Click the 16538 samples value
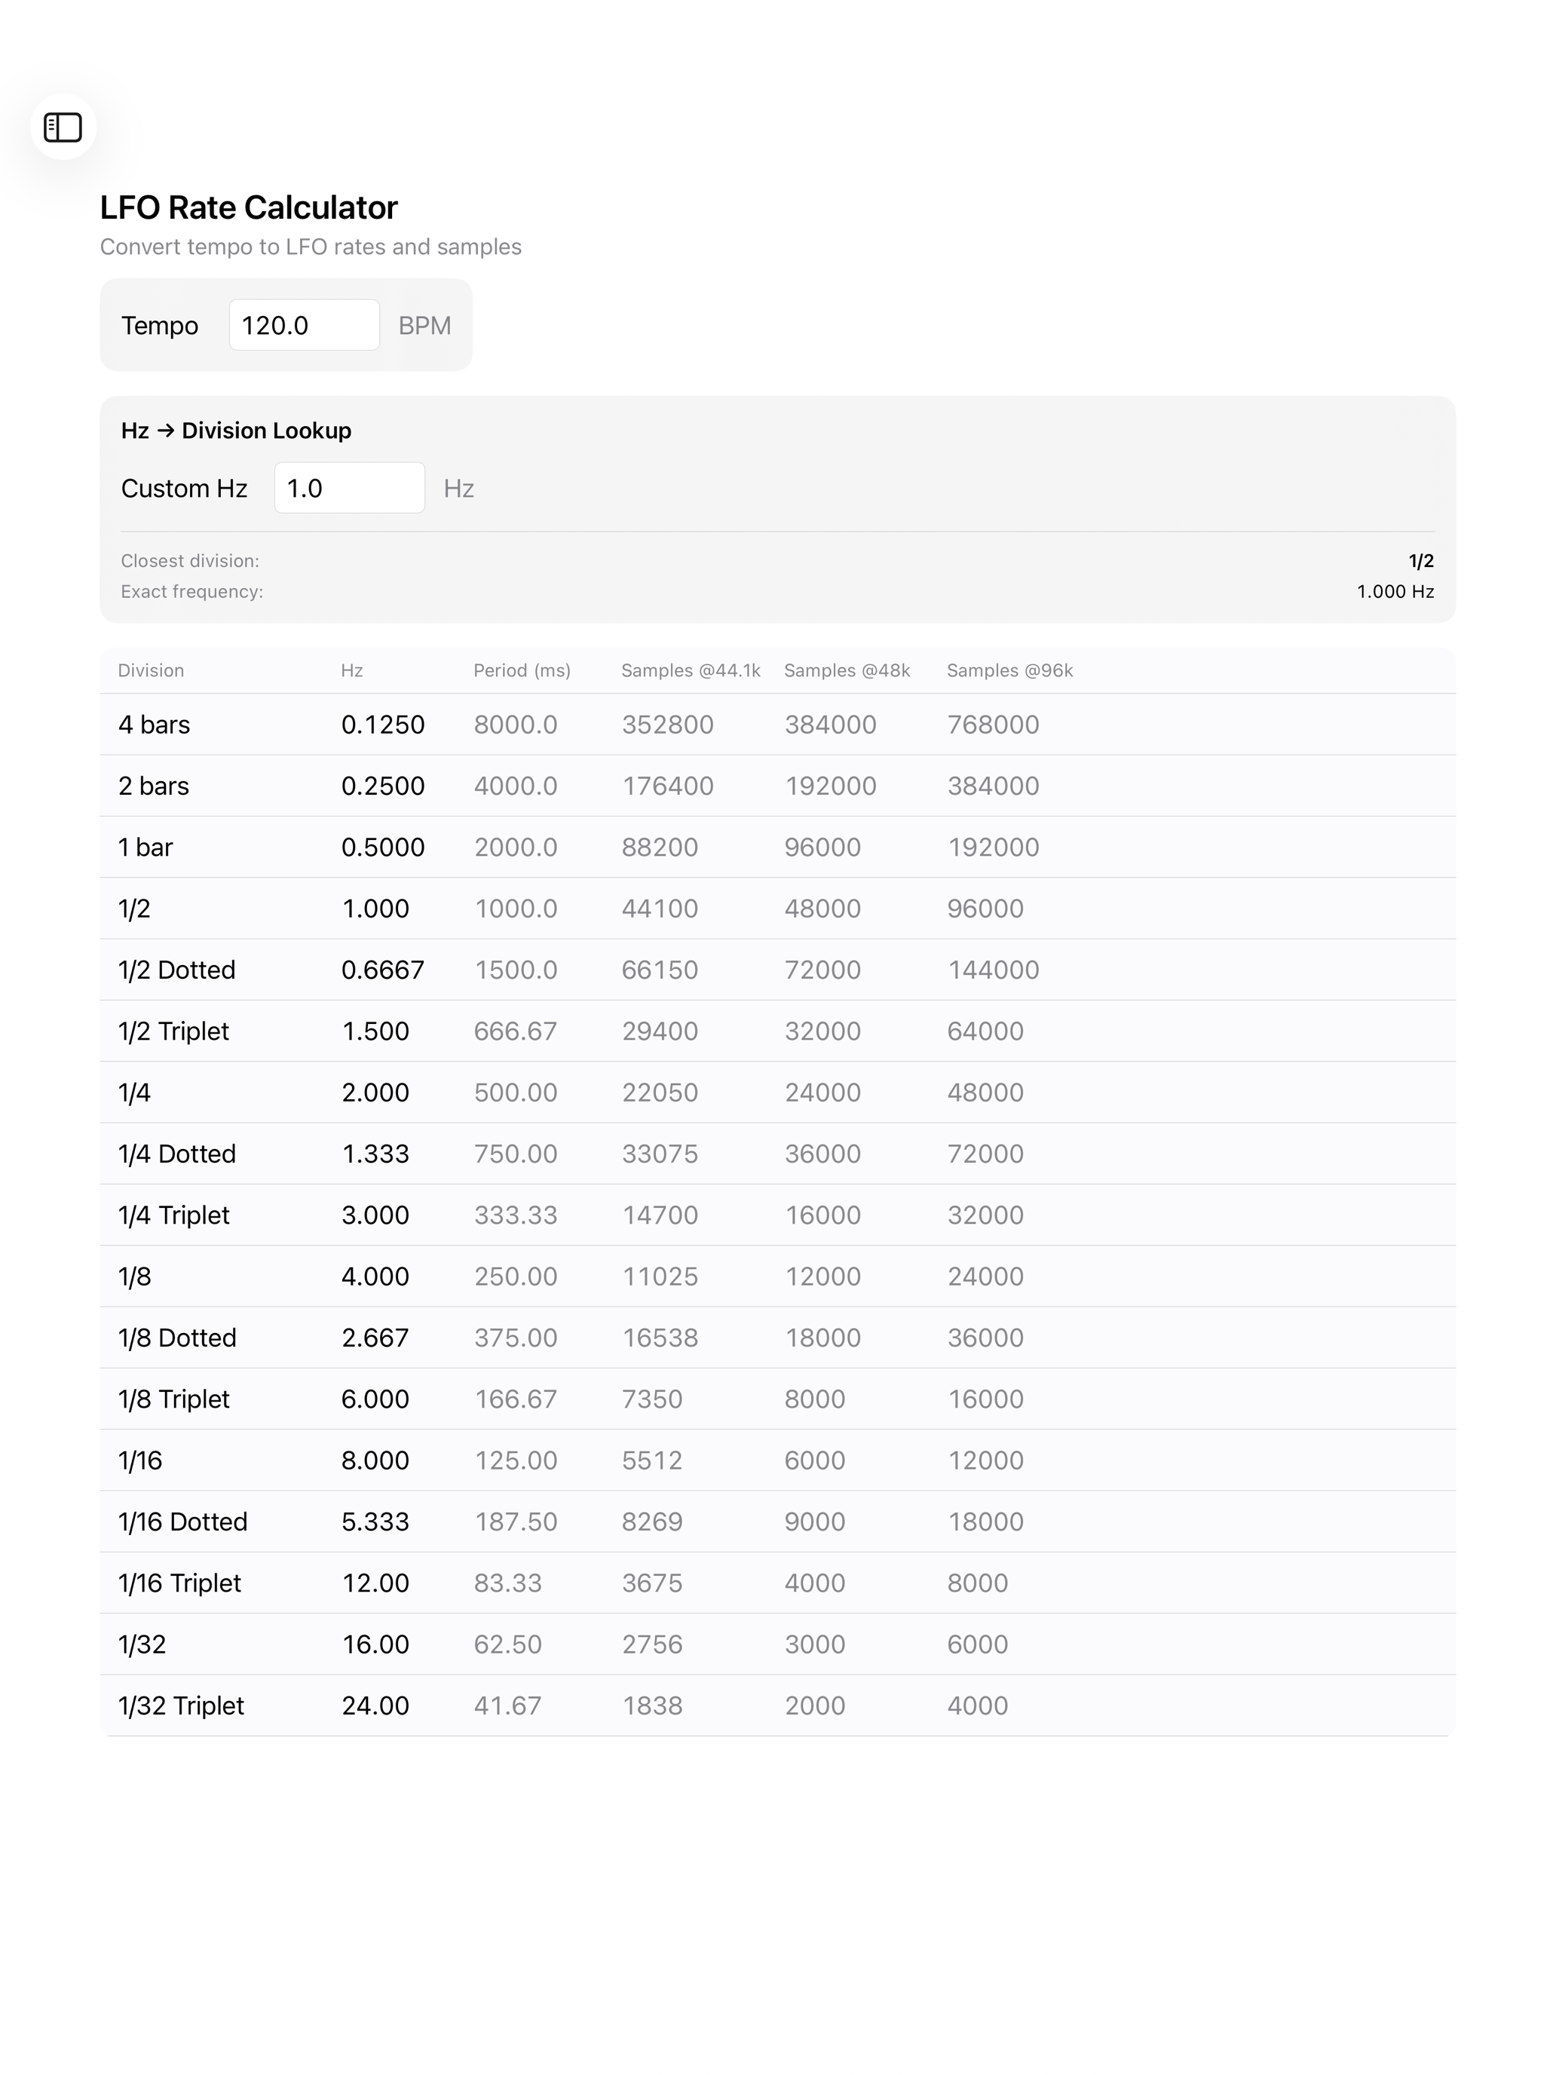 [660, 1337]
